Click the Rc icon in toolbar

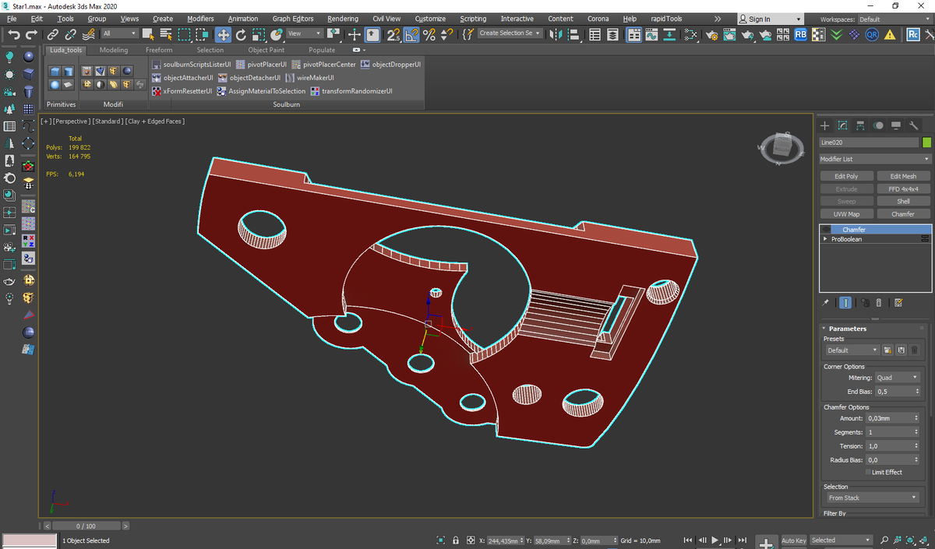(x=913, y=34)
